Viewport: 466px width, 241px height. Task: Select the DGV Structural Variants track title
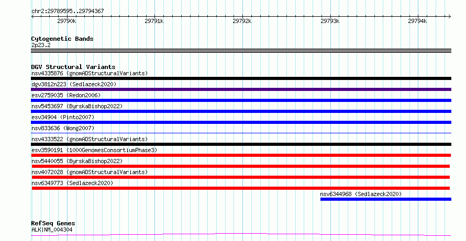coord(73,67)
